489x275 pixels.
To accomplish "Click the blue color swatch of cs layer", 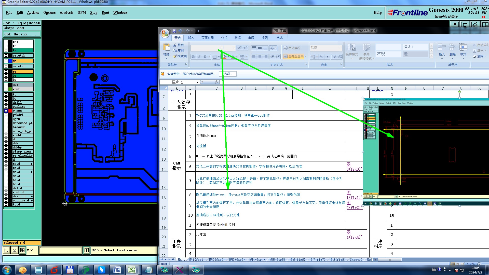I will (x=10, y=61).
